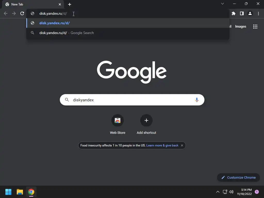
Task: Choose the disk.yandex.ru/d/ Google Search suggestion
Action: coord(128,33)
